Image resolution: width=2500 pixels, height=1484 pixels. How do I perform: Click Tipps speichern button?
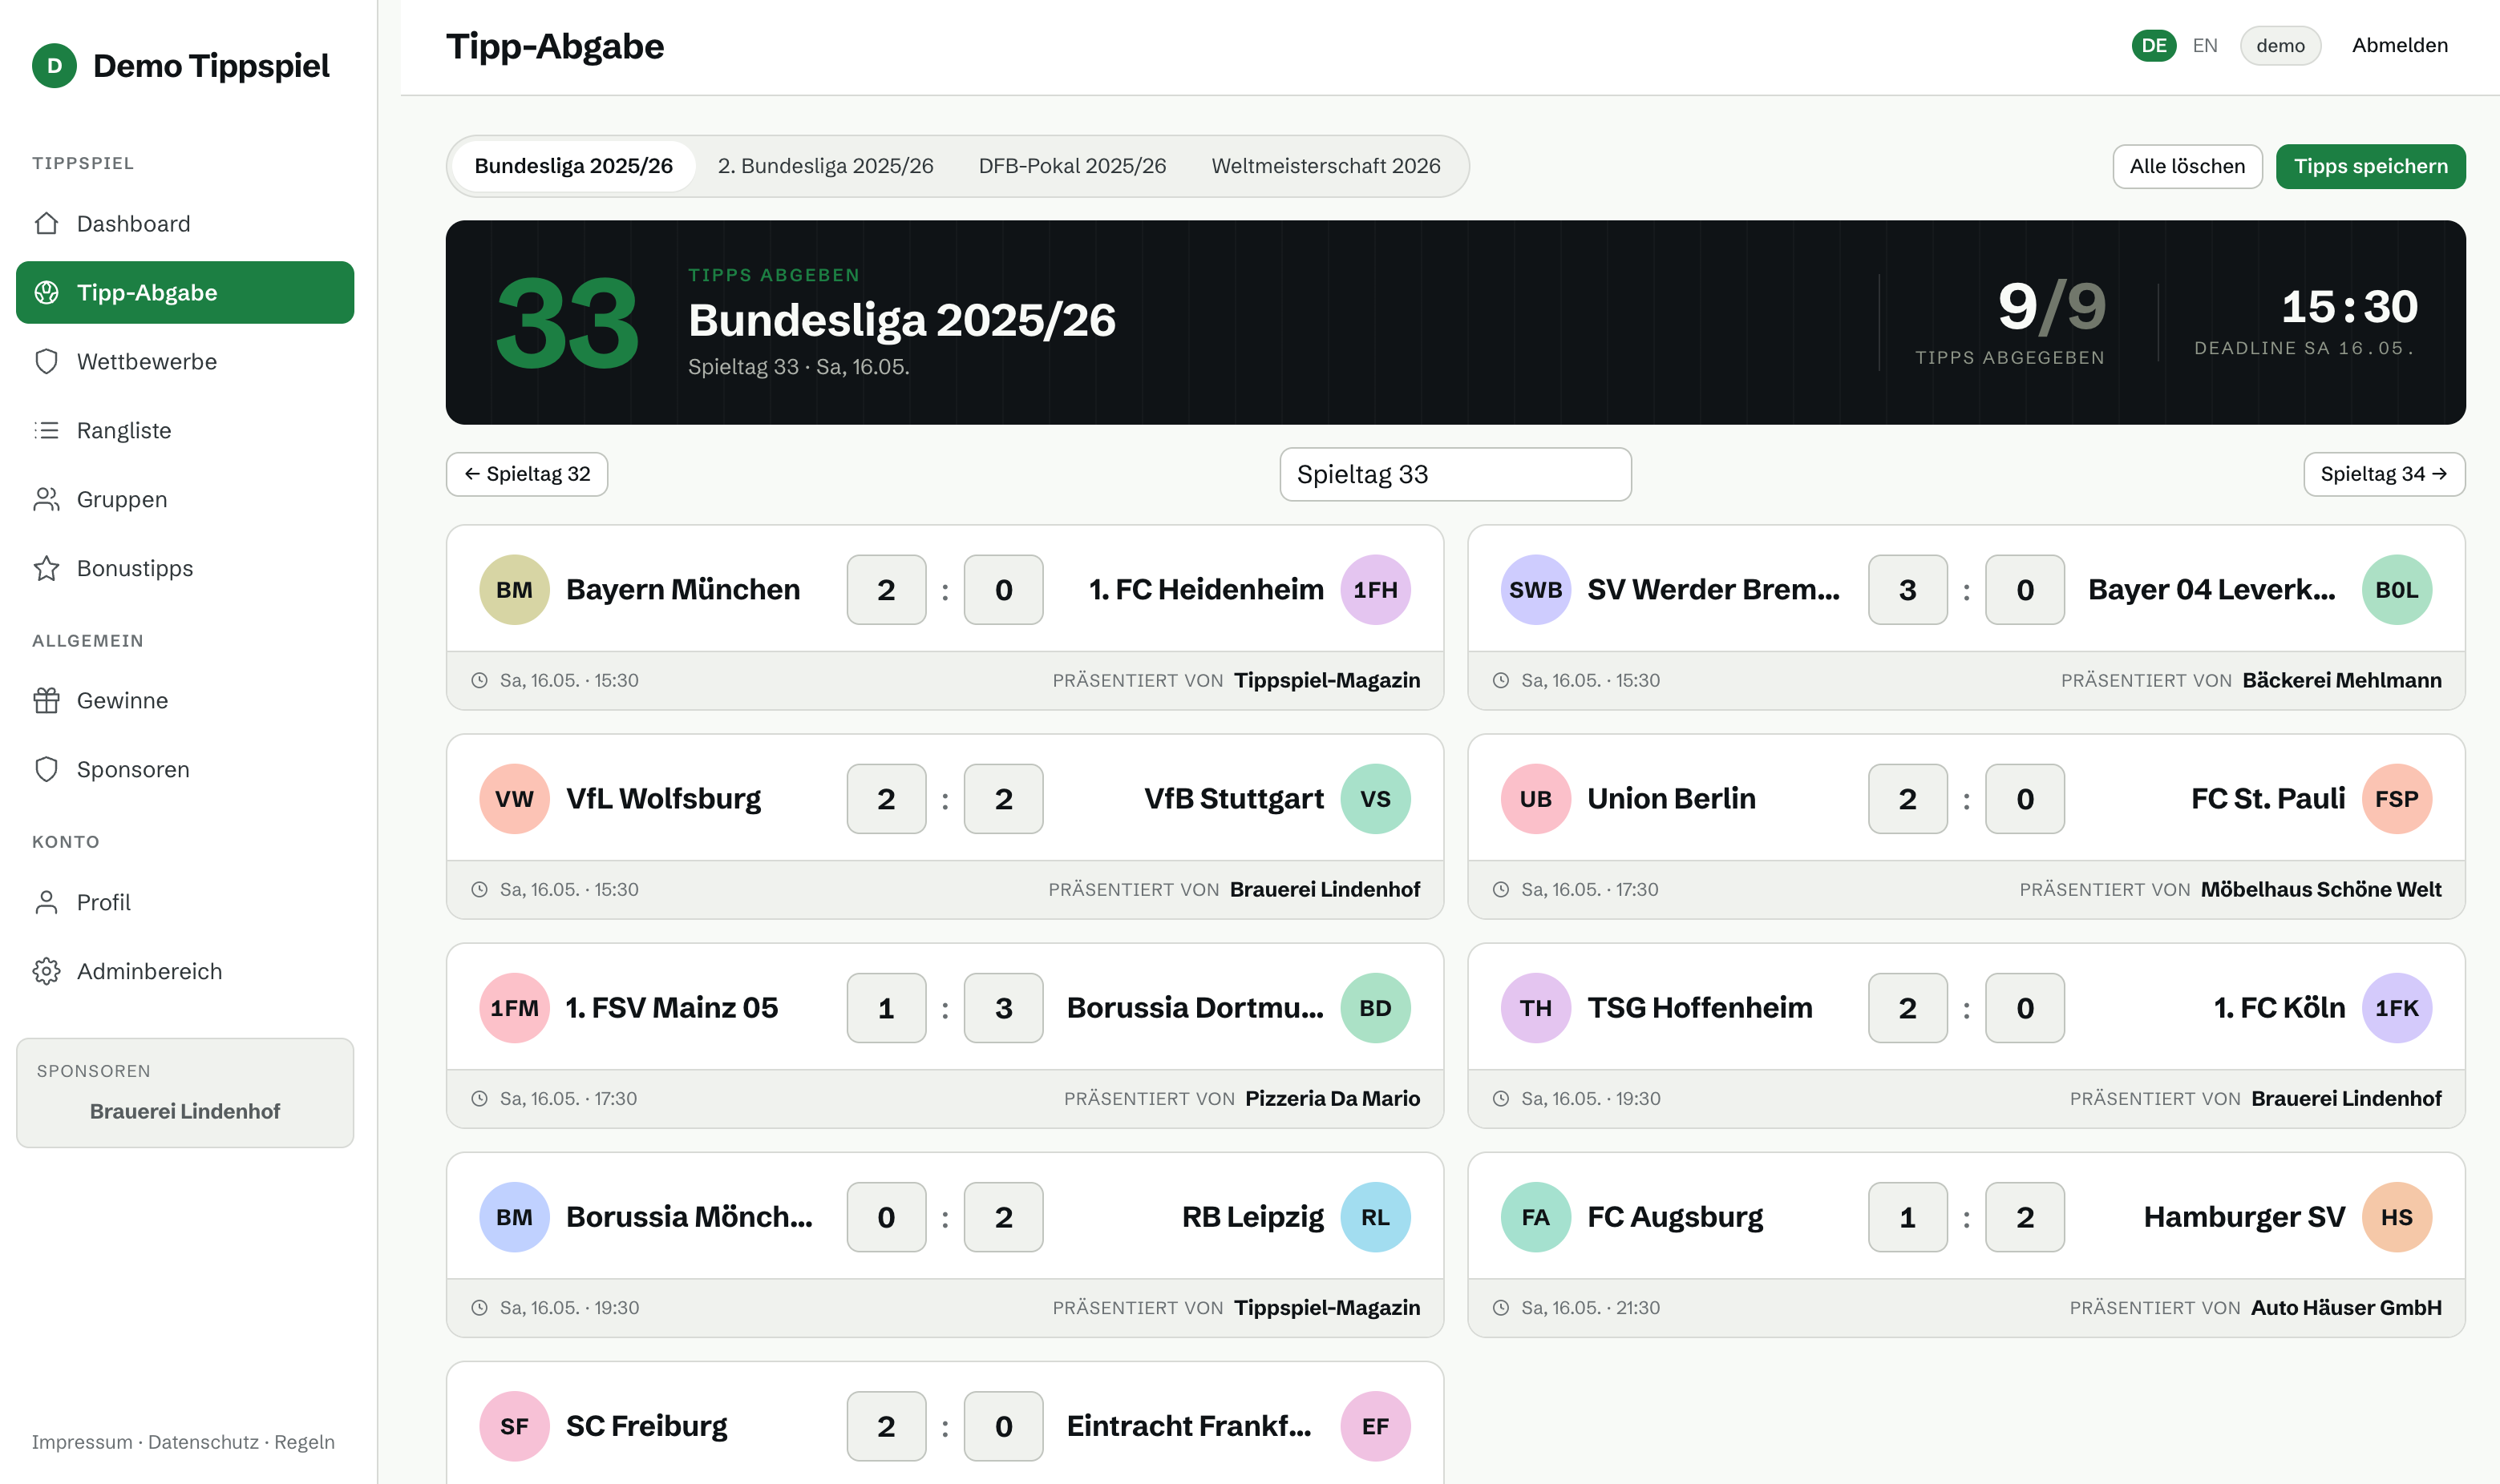(2371, 166)
